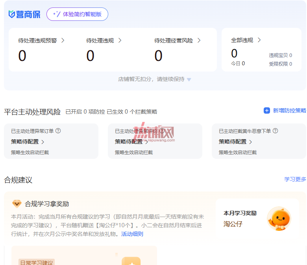Click help icon next to 已主动拦截黄牛恶意下单
The height and width of the screenshot is (265, 307).
(275, 131)
